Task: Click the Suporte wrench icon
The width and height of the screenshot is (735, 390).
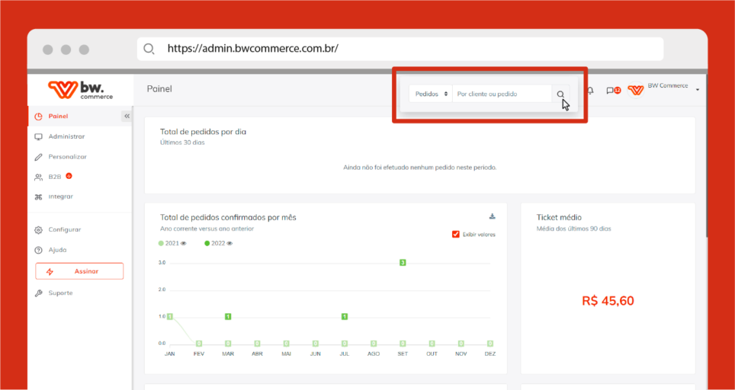Action: tap(39, 293)
